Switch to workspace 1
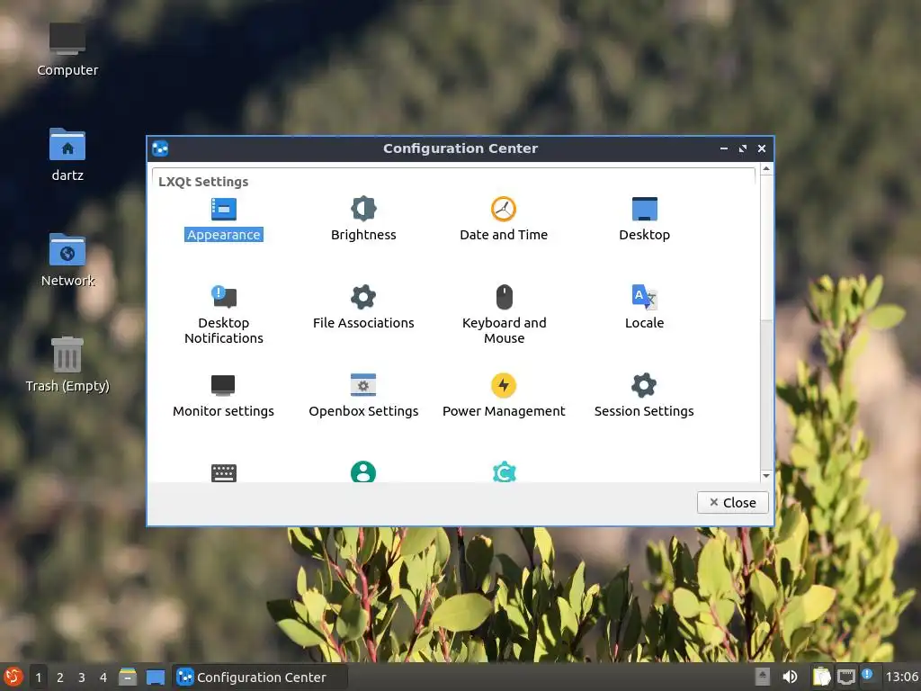This screenshot has height=691, width=921. (x=38, y=678)
